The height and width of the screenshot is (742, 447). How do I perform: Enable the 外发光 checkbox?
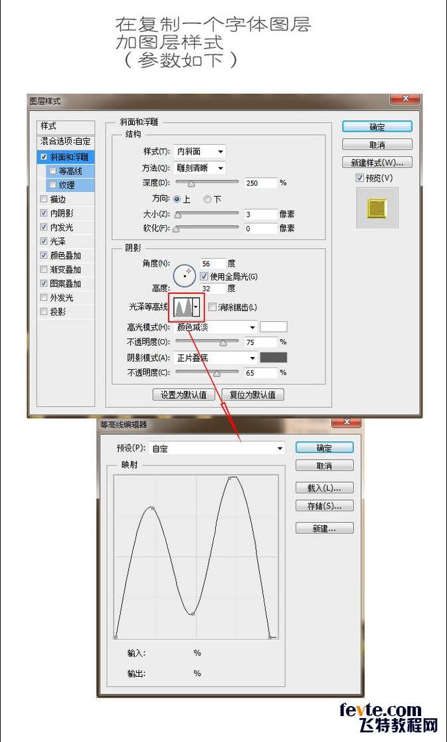click(x=44, y=298)
